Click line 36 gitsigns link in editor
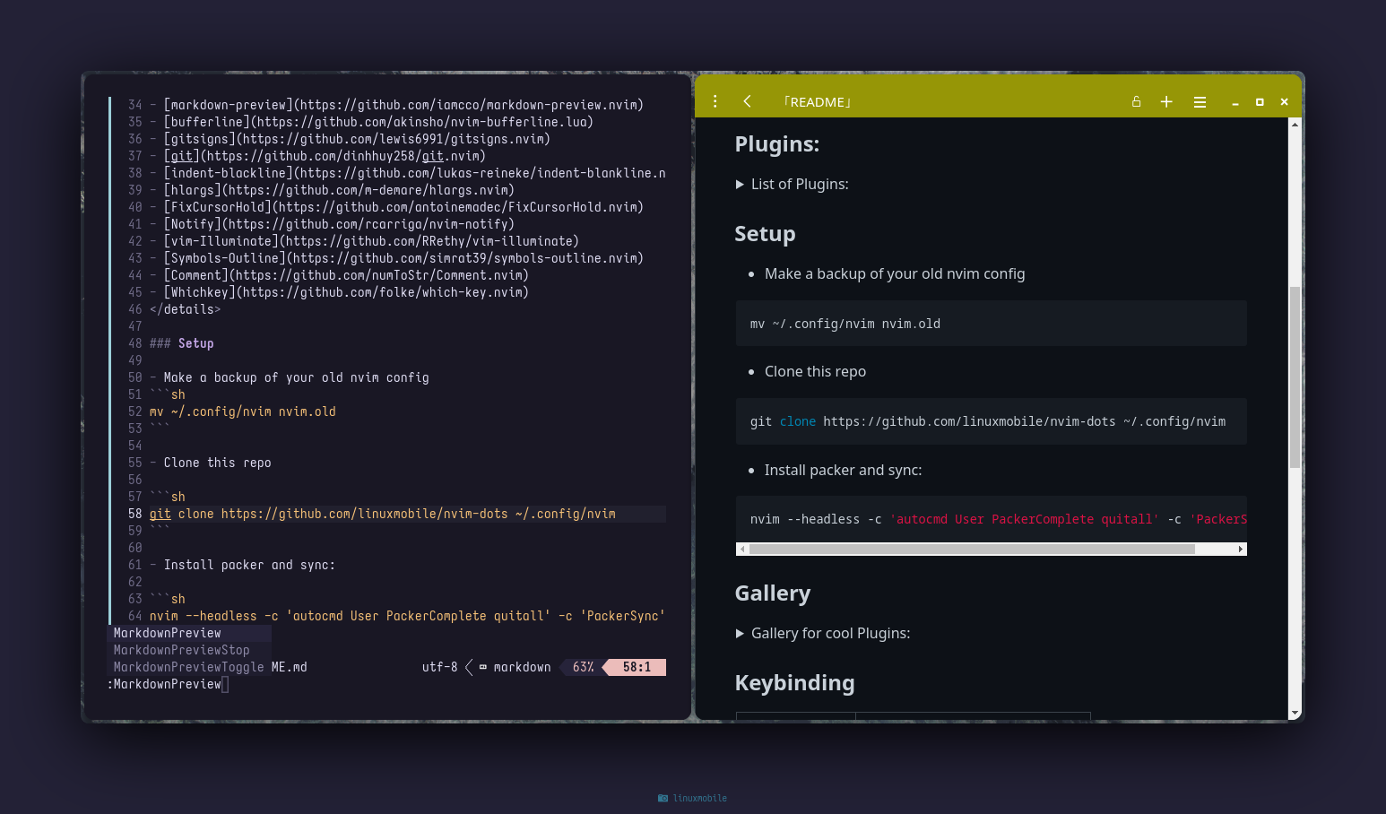The image size is (1386, 814). pos(357,139)
